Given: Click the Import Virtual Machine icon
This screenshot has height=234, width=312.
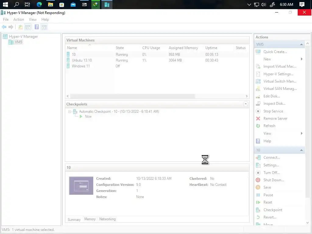Looking at the screenshot, I should click(x=258, y=66).
